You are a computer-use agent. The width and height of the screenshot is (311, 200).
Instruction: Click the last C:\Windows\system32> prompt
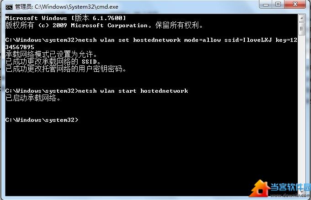coord(42,120)
